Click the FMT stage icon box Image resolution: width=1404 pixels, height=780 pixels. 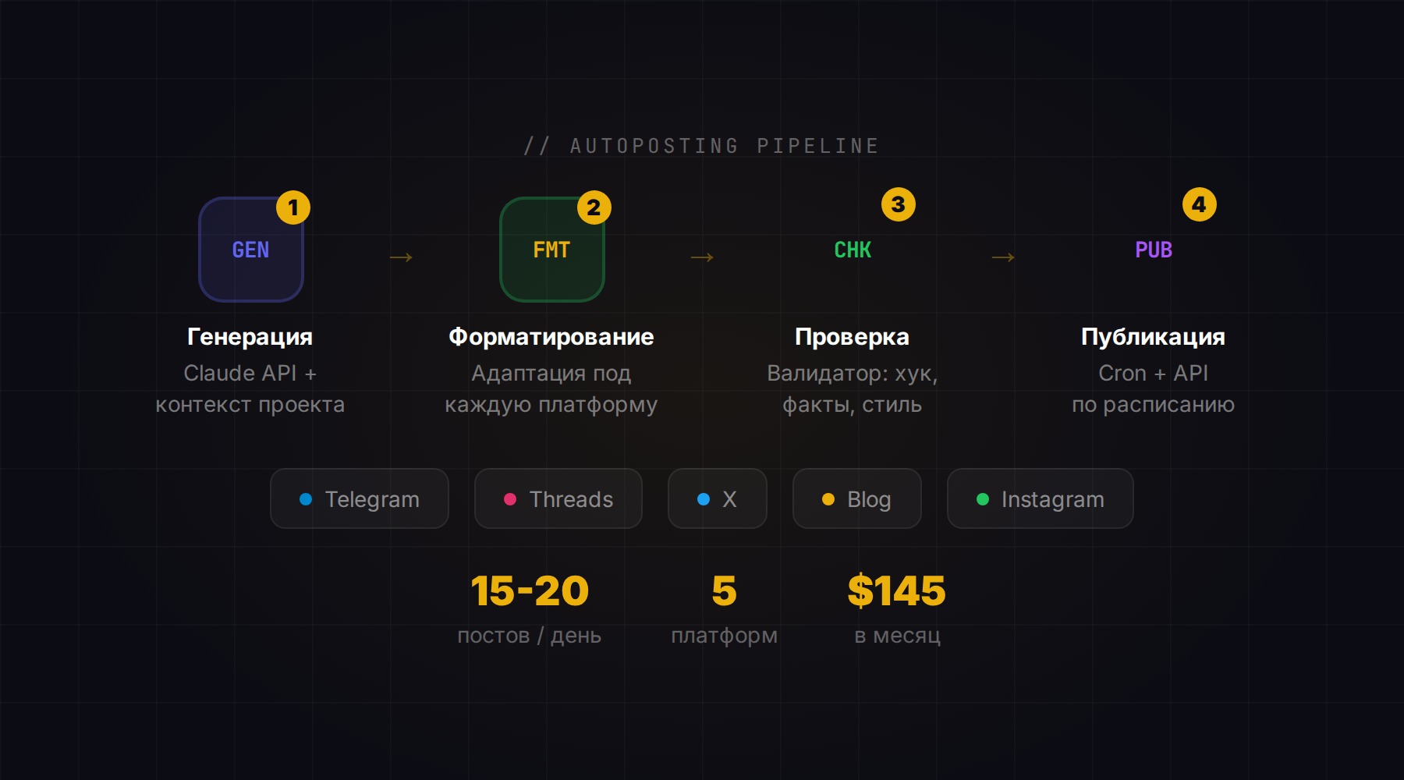(551, 250)
